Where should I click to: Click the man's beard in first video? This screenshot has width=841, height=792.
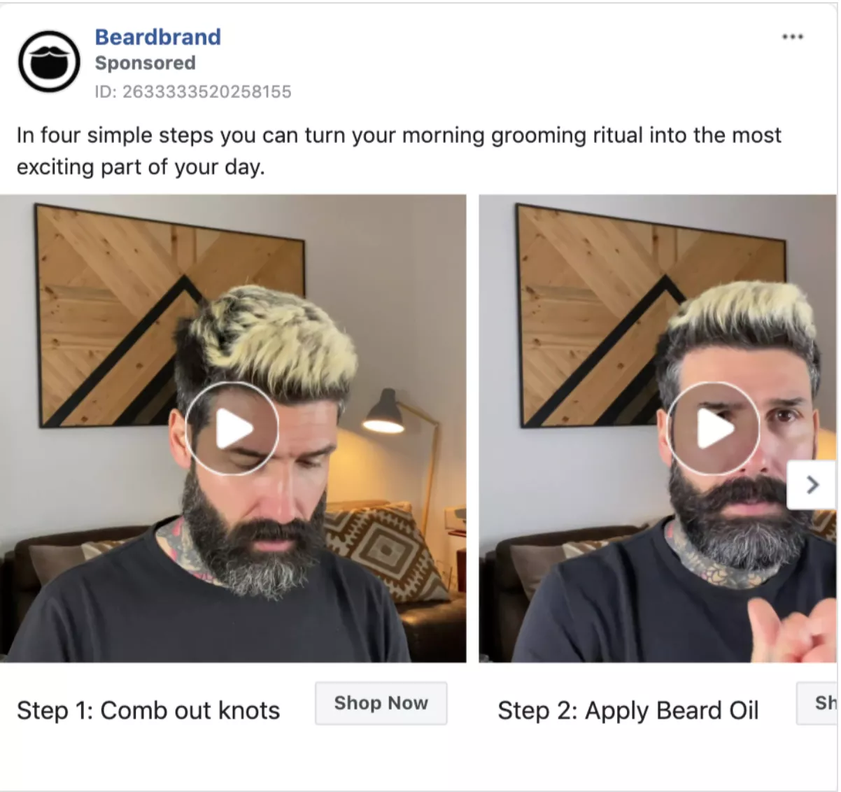point(245,539)
